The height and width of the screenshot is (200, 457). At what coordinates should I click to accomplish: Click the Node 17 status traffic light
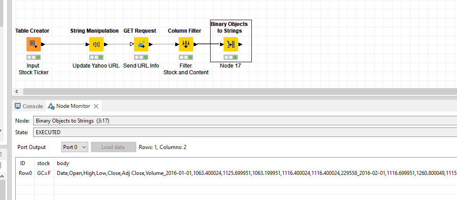(231, 57)
